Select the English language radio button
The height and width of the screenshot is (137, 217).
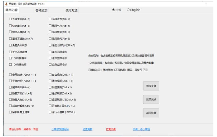(128, 10)
